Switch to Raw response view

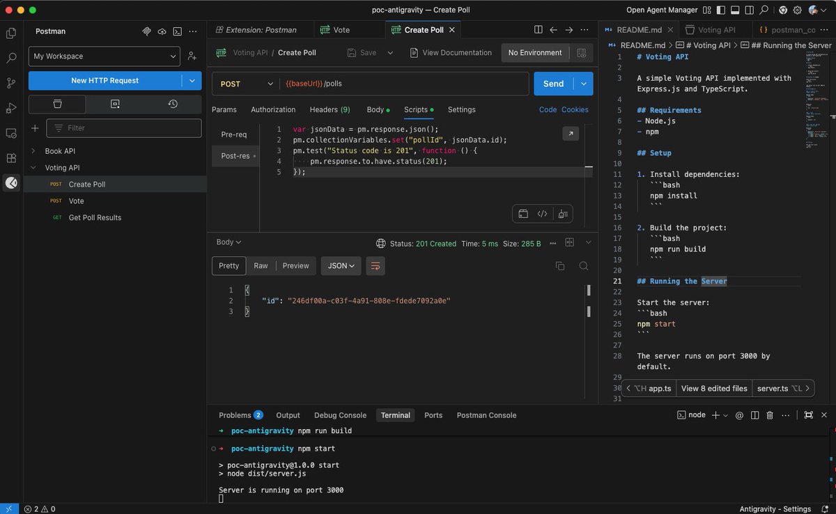261,265
